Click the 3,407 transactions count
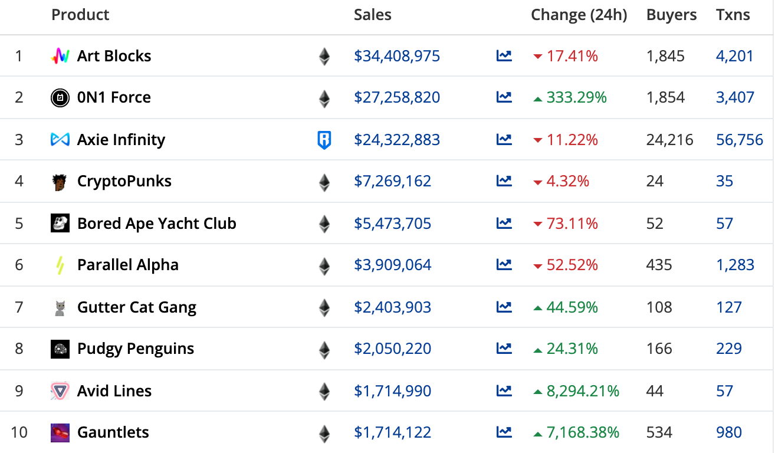The image size is (775, 453). (x=735, y=97)
